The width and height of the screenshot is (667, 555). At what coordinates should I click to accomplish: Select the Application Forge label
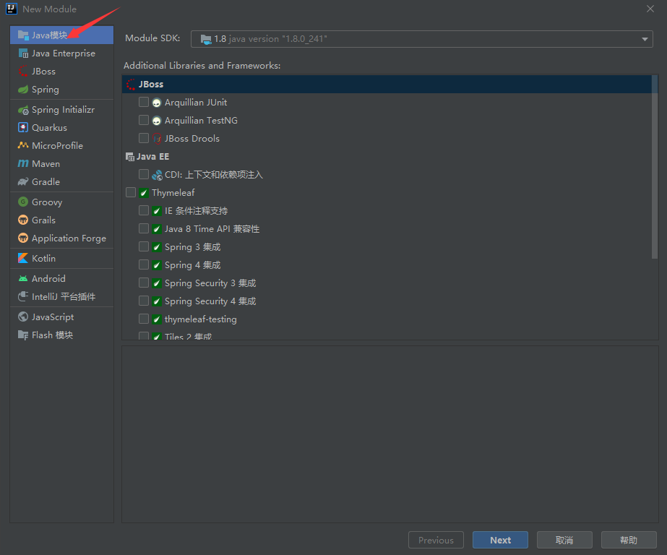(69, 238)
